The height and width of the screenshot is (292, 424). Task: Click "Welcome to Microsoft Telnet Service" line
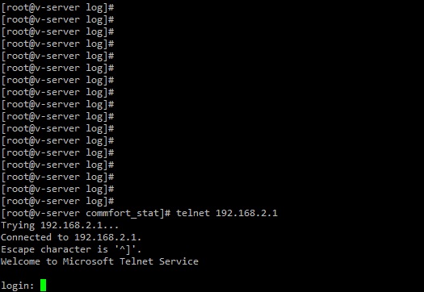pyautogui.click(x=99, y=261)
